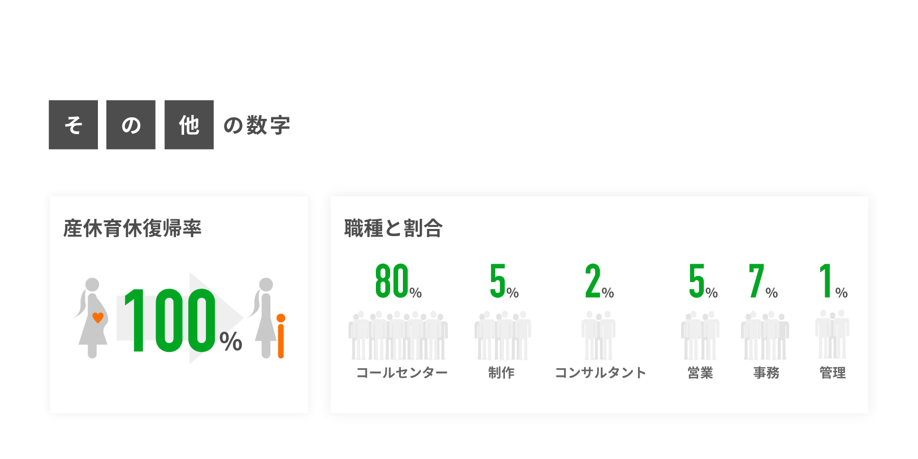Click the people icon above 管理
The height and width of the screenshot is (459, 918).
pyautogui.click(x=832, y=335)
